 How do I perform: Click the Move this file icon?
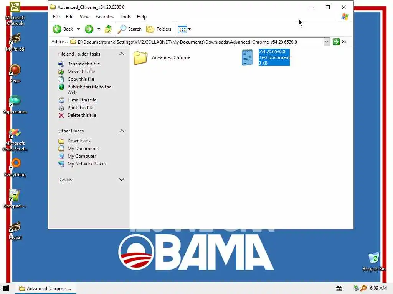tap(61, 72)
